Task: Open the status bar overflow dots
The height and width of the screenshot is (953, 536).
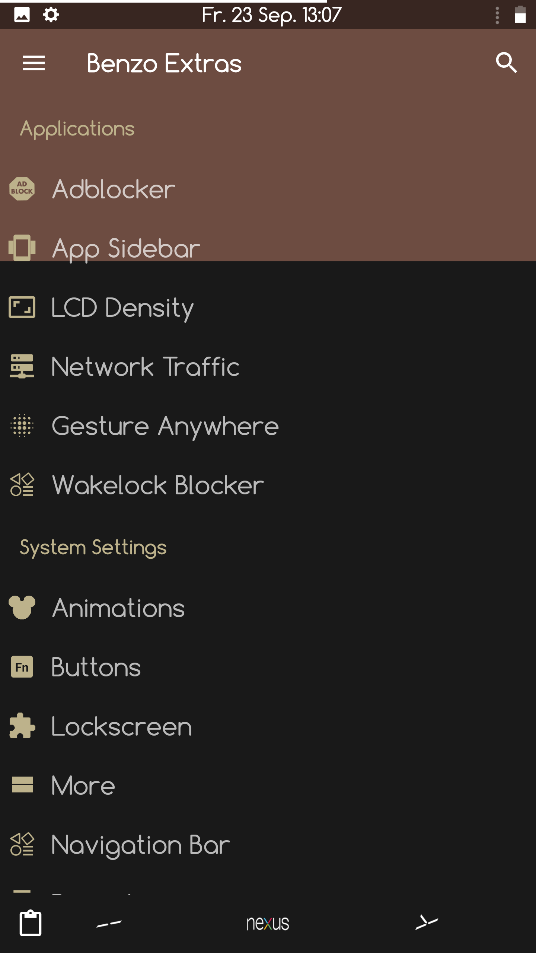Action: coord(497,16)
